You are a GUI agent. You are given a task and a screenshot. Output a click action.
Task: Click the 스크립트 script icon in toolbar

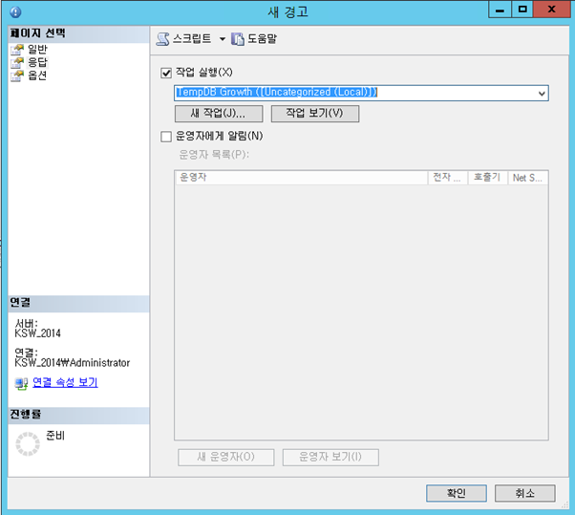(x=162, y=39)
